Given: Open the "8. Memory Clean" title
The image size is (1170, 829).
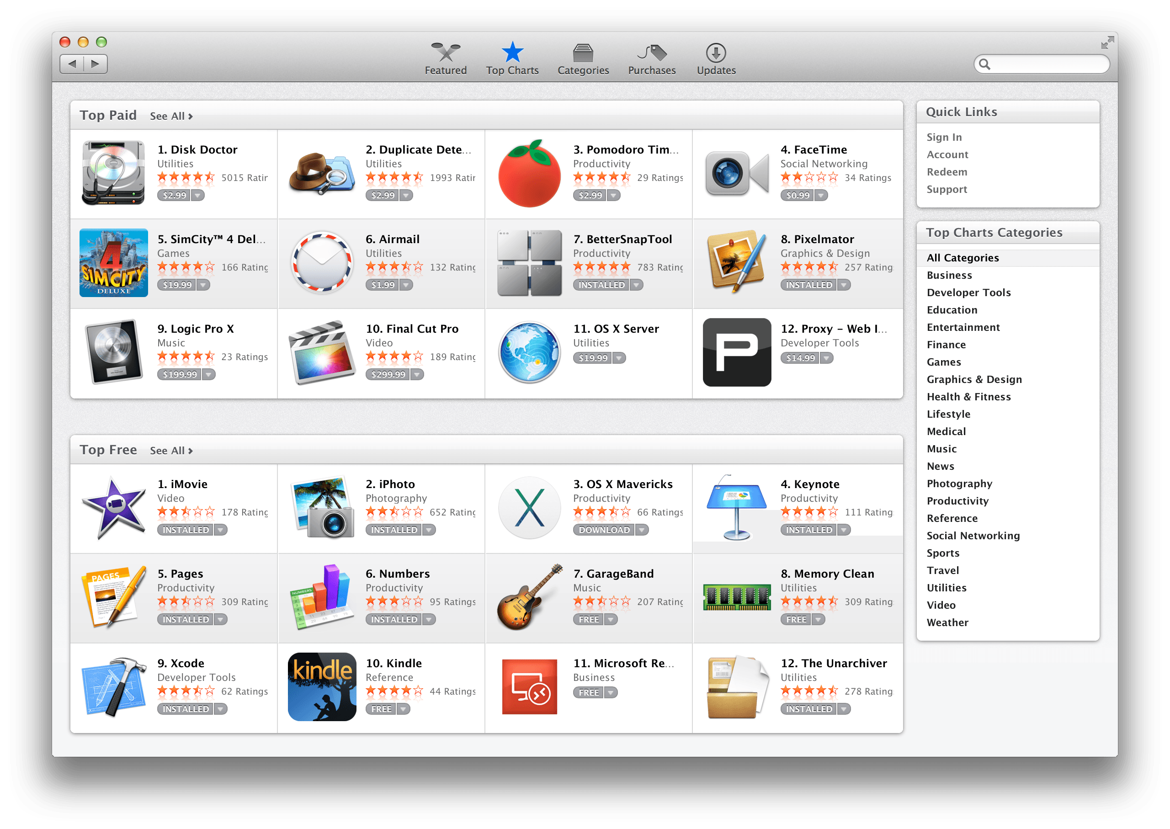Looking at the screenshot, I should (x=827, y=574).
